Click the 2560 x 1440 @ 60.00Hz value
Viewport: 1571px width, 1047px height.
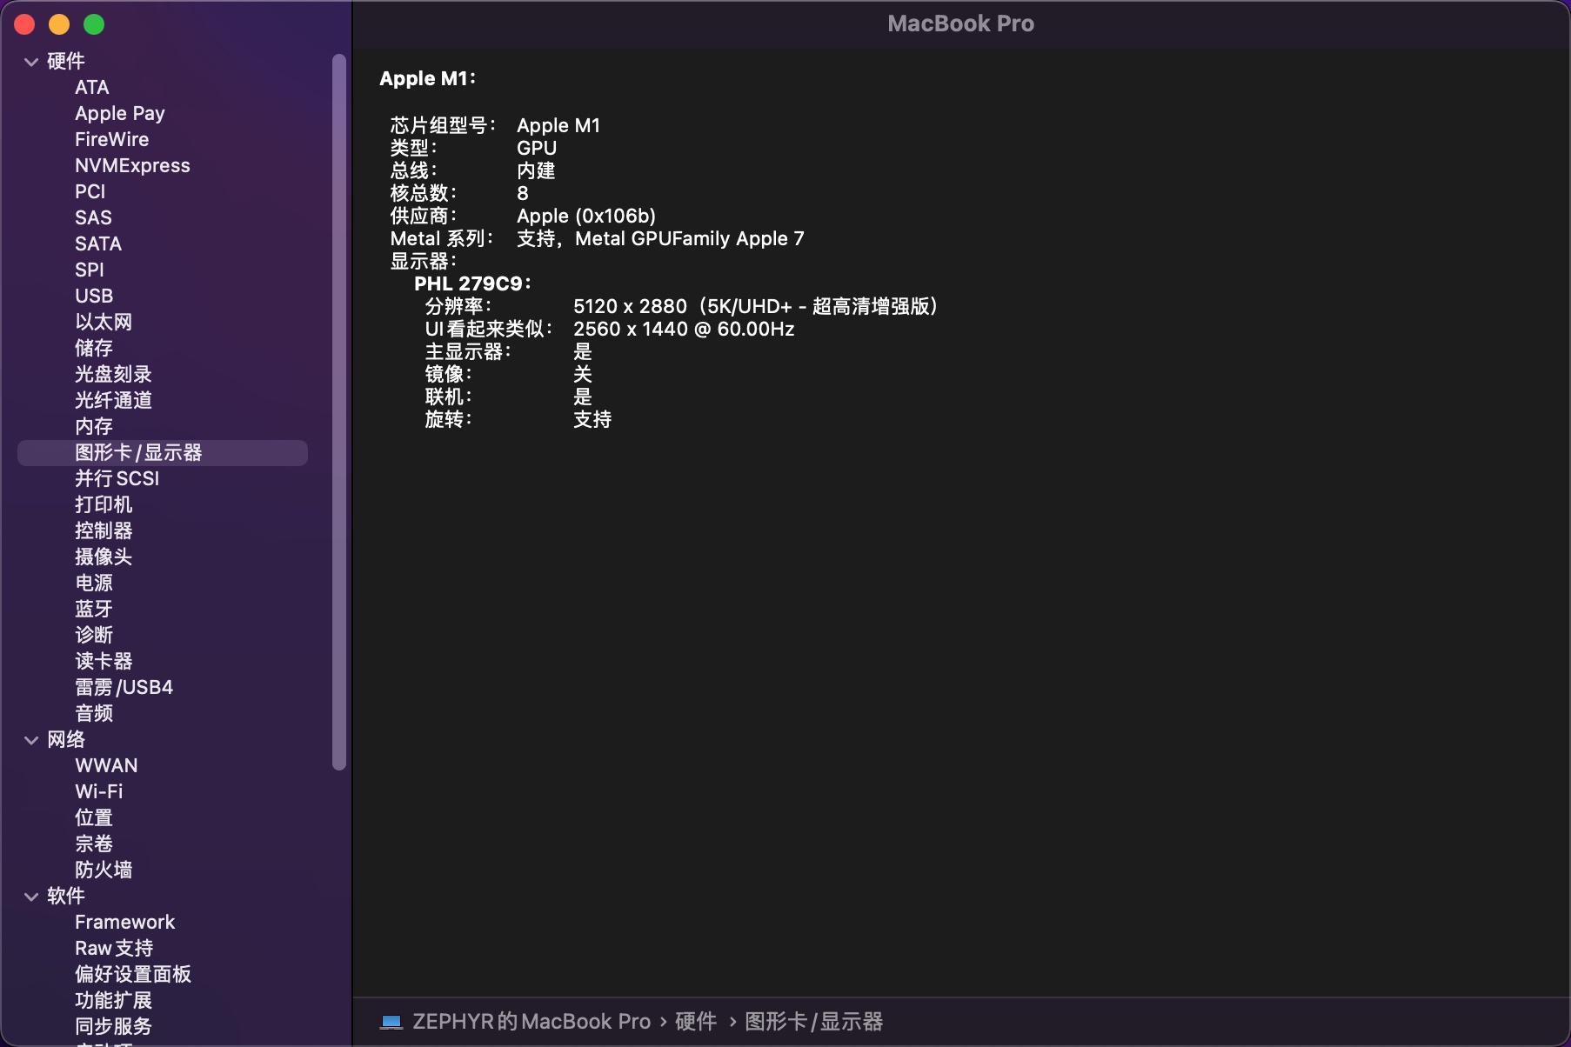tap(684, 330)
